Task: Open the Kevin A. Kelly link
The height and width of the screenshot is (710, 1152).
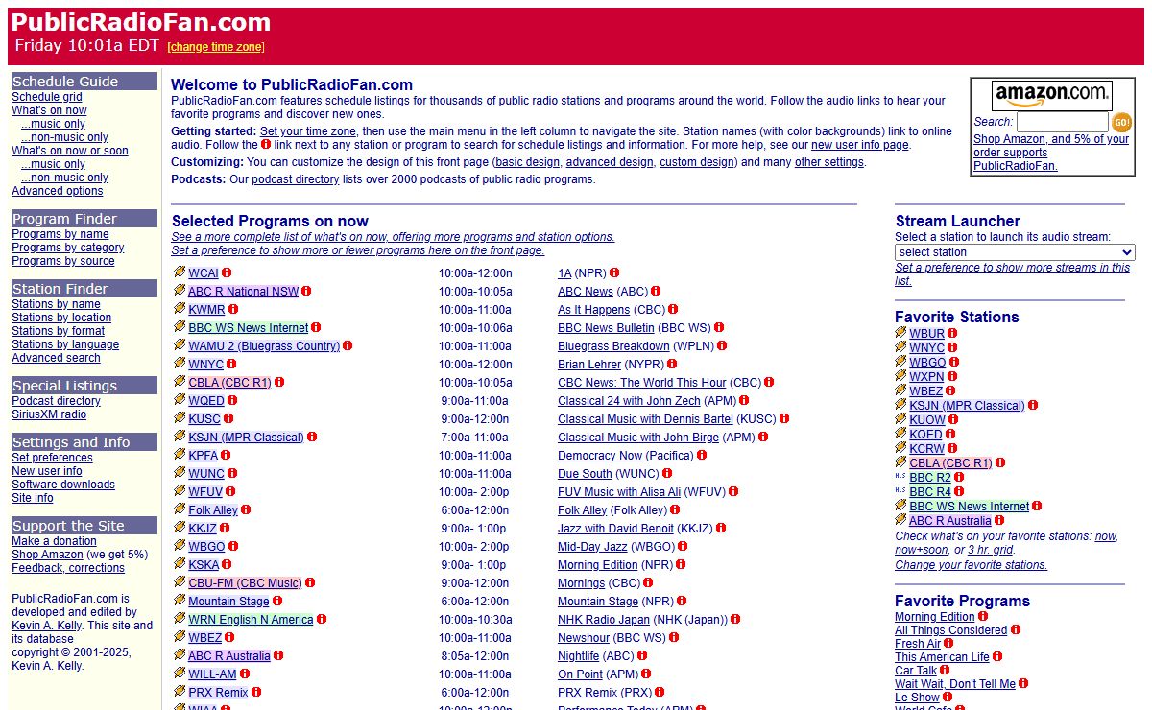Action: click(x=47, y=626)
